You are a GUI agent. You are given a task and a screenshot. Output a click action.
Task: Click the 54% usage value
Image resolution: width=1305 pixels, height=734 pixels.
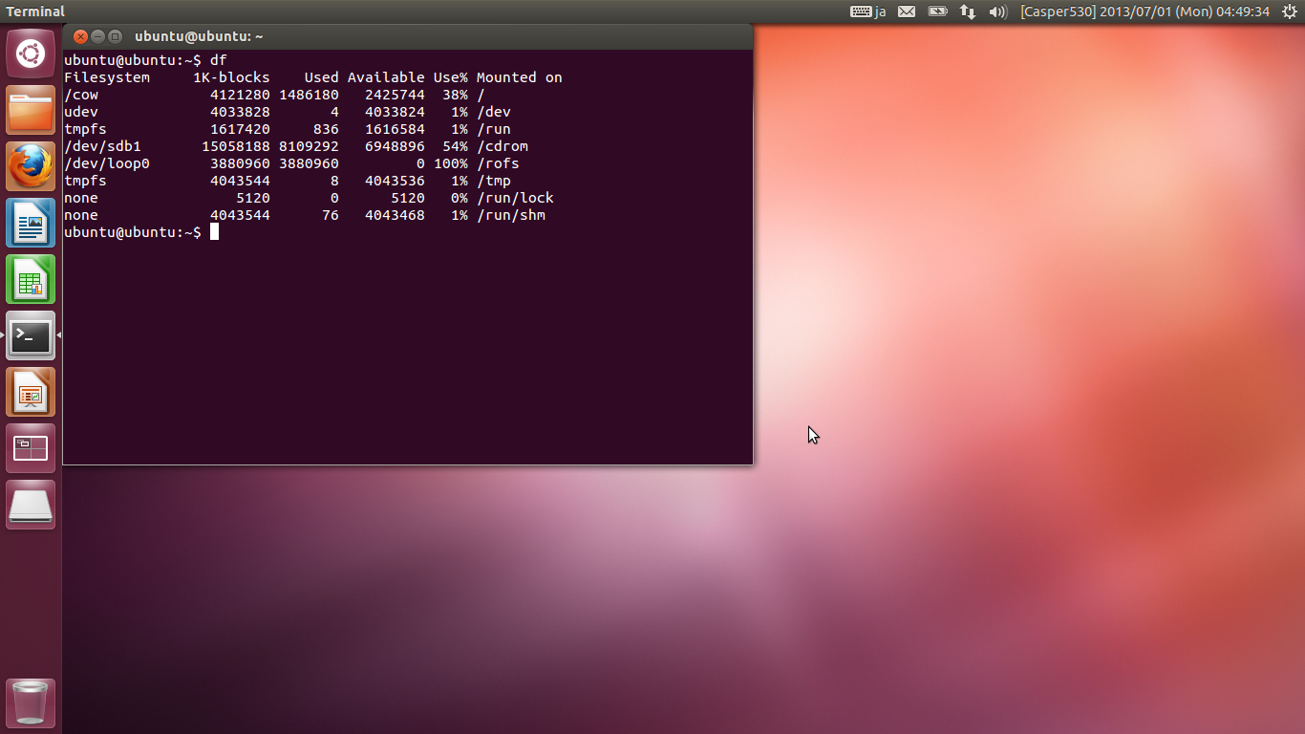coord(455,146)
